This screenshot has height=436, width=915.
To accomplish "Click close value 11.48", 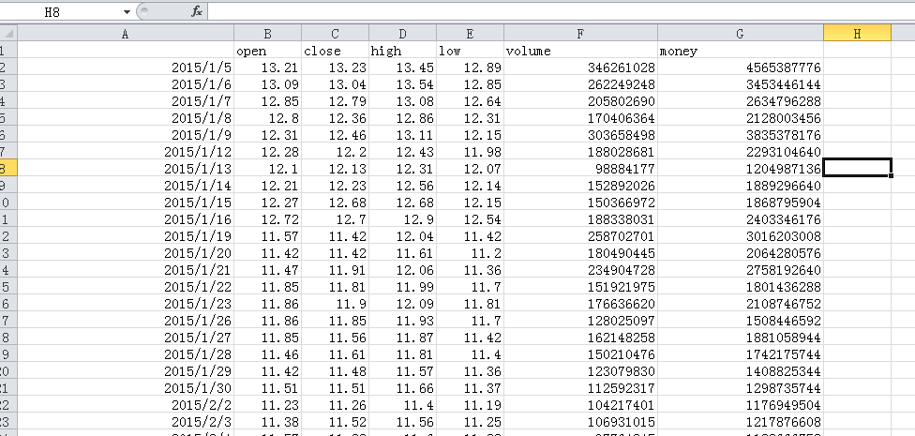I will pyautogui.click(x=335, y=371).
